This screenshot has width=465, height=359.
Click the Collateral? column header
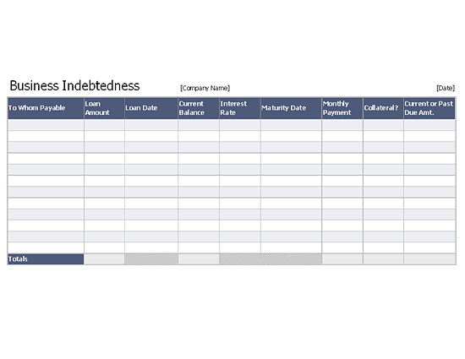[x=383, y=108]
